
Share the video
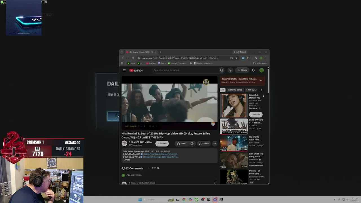pyautogui.click(x=204, y=144)
